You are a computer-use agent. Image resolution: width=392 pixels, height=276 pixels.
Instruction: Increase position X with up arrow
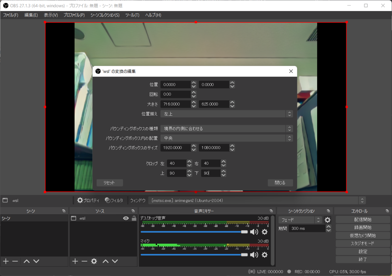point(194,83)
